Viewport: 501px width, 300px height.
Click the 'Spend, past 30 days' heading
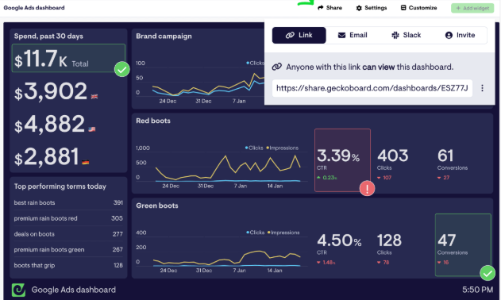point(48,36)
